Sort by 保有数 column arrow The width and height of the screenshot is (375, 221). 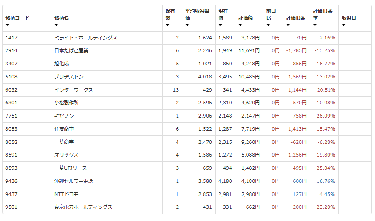[167, 25]
